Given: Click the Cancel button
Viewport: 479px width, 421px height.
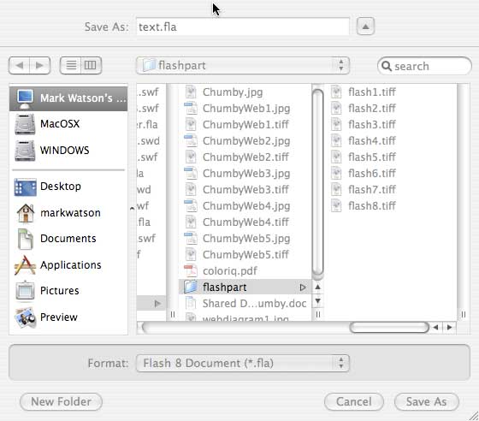Looking at the screenshot, I should pos(354,402).
